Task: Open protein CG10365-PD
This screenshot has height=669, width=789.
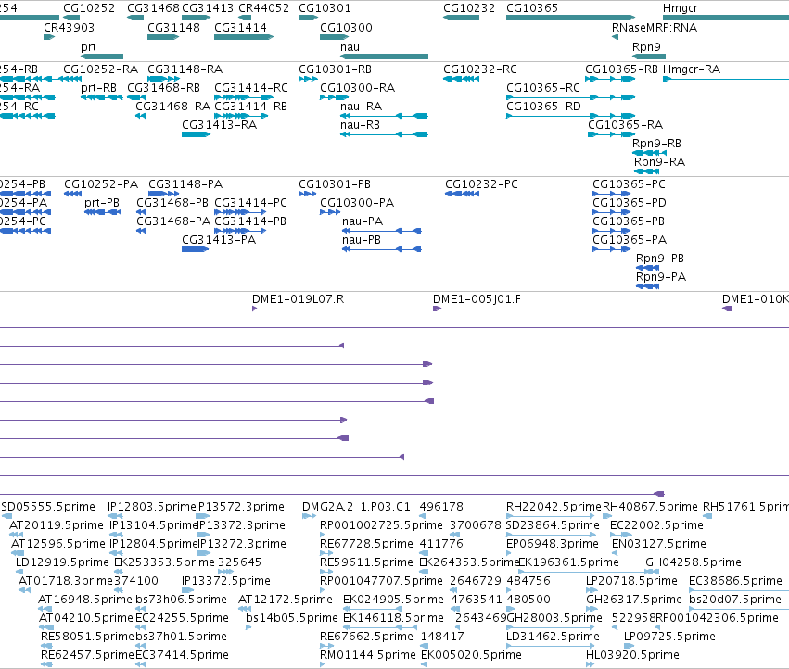Action: [x=629, y=203]
